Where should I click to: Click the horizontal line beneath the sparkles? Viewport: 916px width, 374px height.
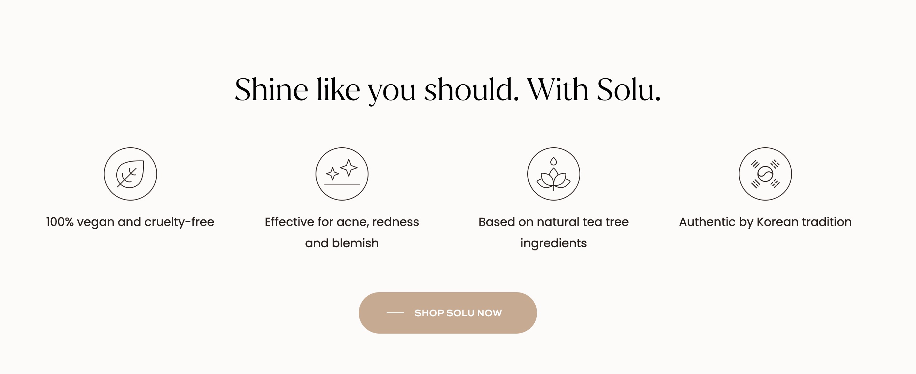coord(342,185)
